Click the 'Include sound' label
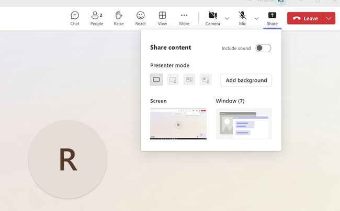340x211 pixels. (236, 48)
